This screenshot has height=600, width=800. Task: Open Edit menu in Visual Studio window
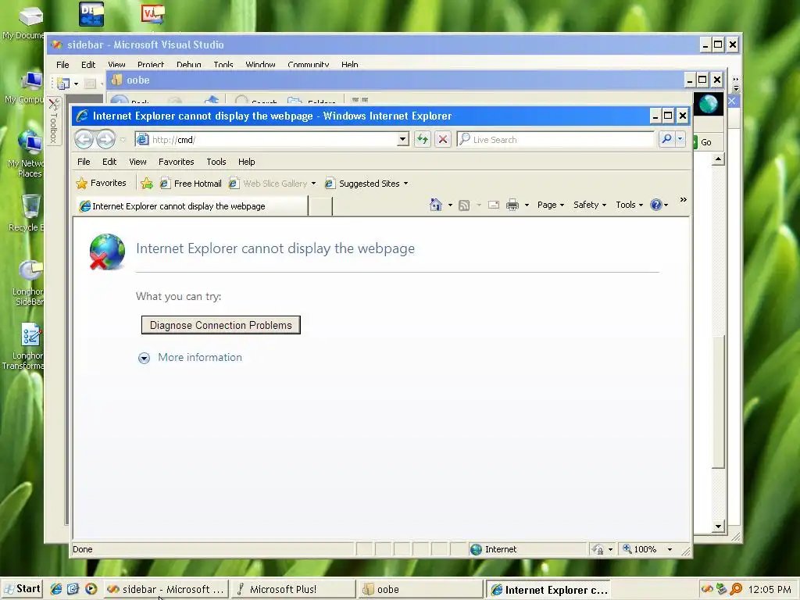(87, 65)
